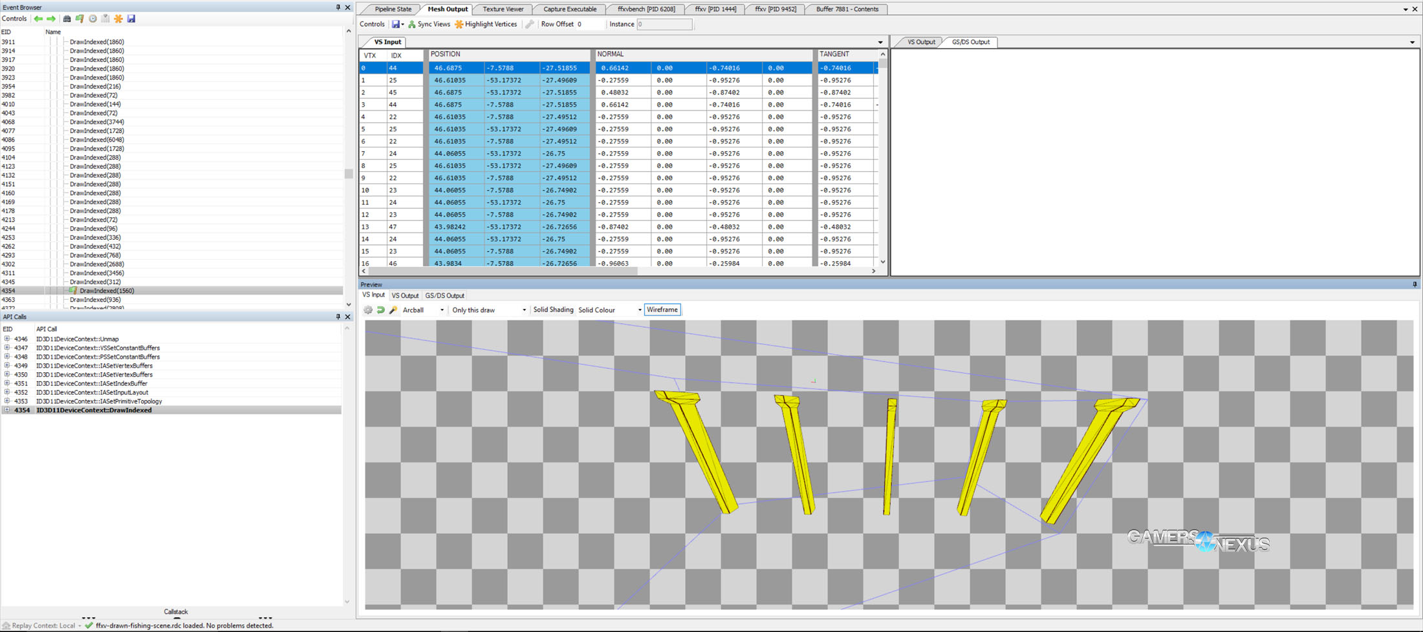Viewport: 1423px width, 632px height.
Task: Click the POSITION column header
Action: (x=508, y=54)
